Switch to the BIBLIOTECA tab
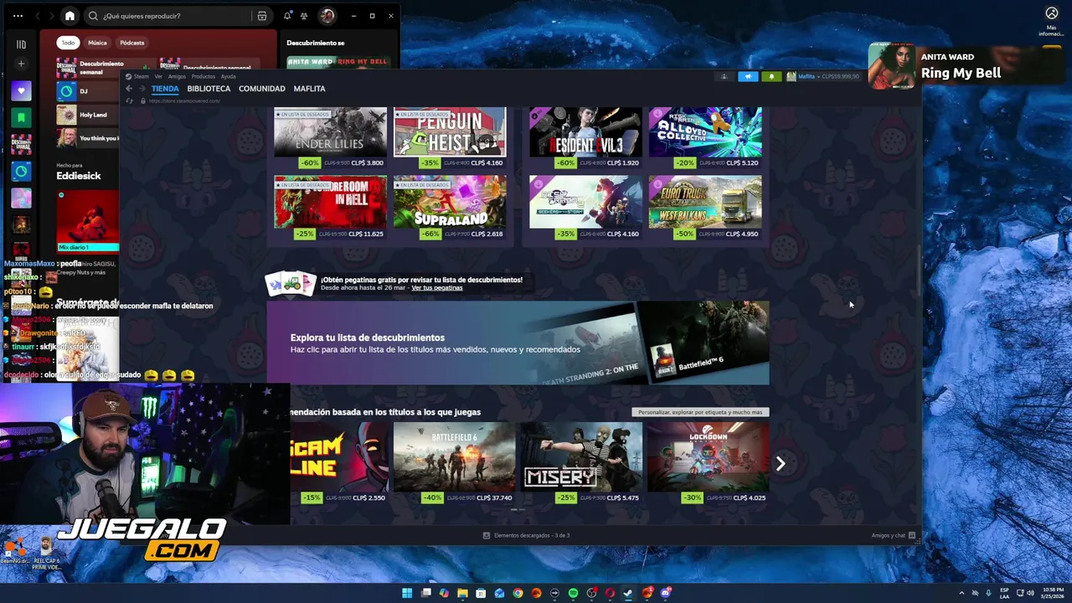Screen dimensions: 1072x603 click(209, 89)
